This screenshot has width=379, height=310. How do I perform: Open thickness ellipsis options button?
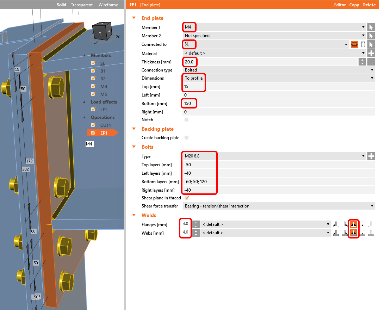pos(371,62)
